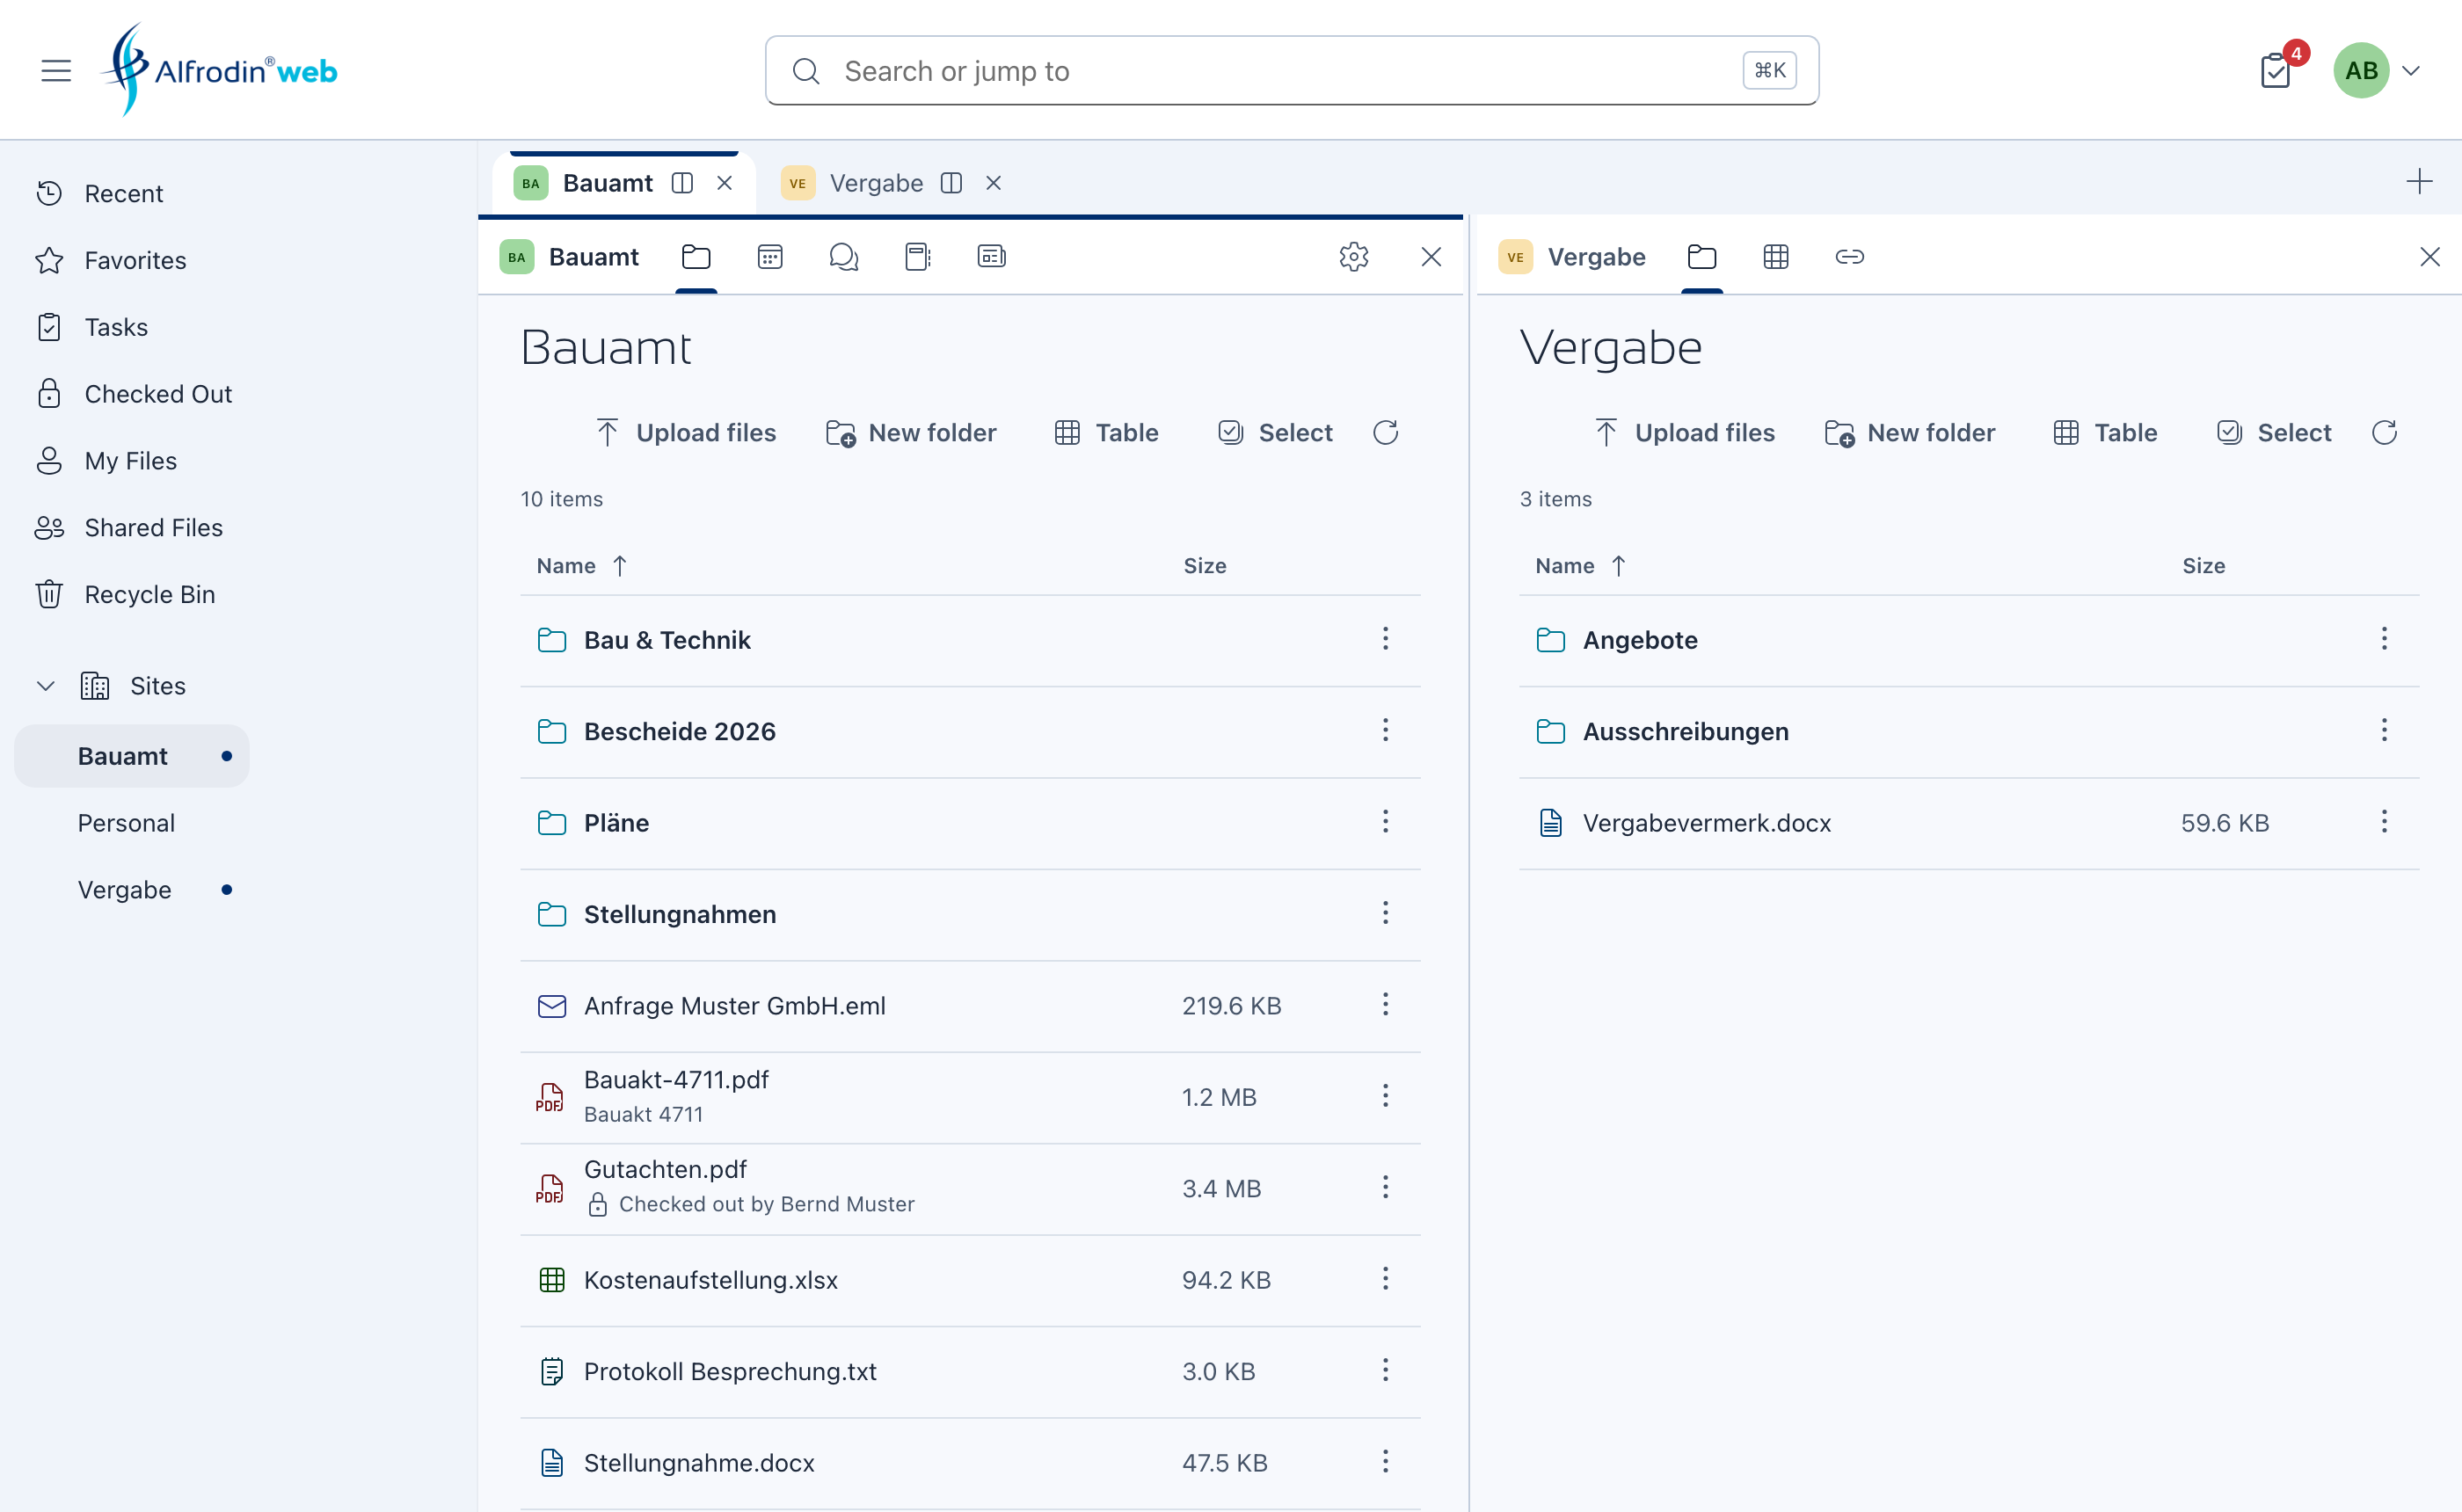Image resolution: width=2462 pixels, height=1512 pixels.
Task: Open the Stellungnahmen folder
Action: (680, 913)
